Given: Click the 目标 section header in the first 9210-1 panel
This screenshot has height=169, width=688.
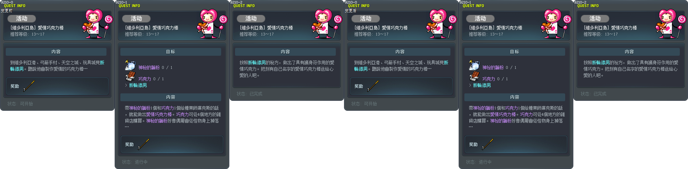Looking at the screenshot, I should [171, 52].
